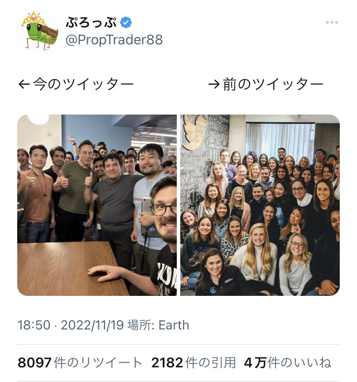Screen dimensions: 357x382
Task: Click the wooden bird logo in right photo
Action: pyautogui.click(x=194, y=132)
